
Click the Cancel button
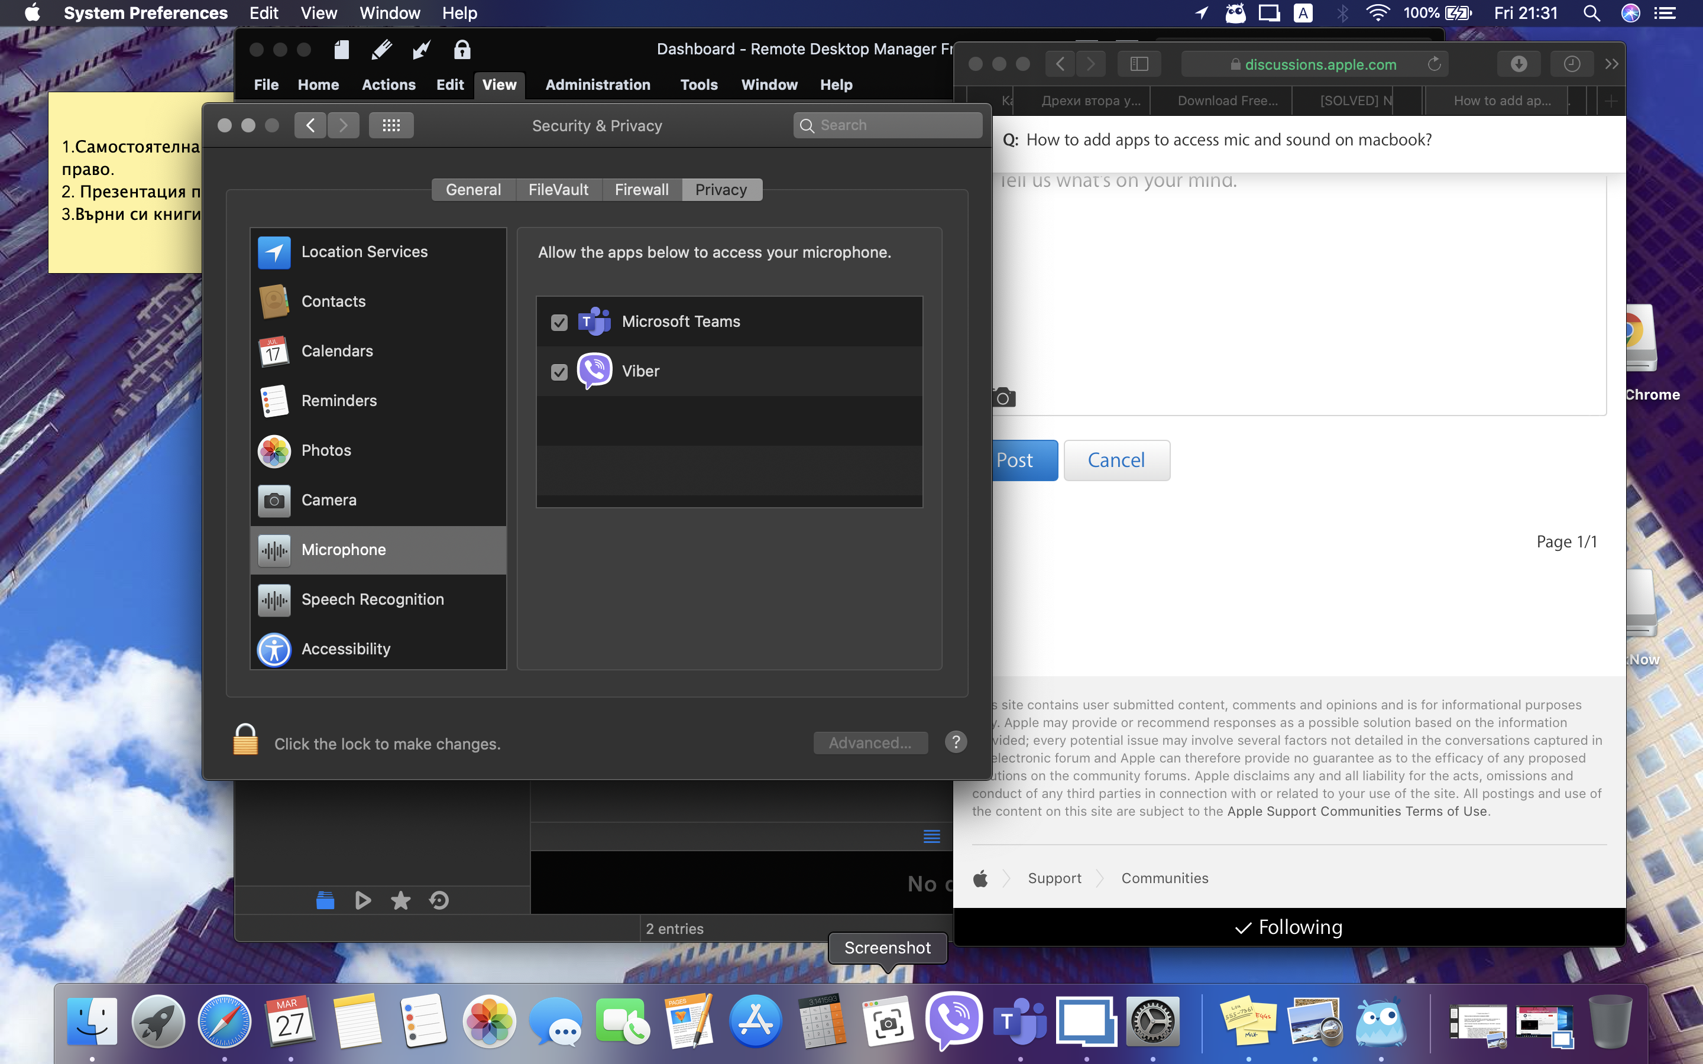[x=1116, y=460]
